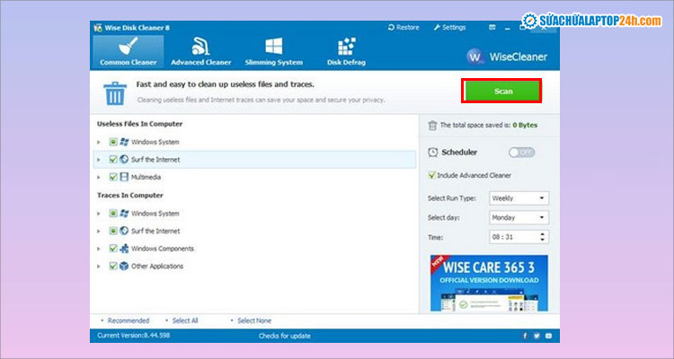This screenshot has width=674, height=359.
Task: Click the Select All link
Action: point(182,320)
